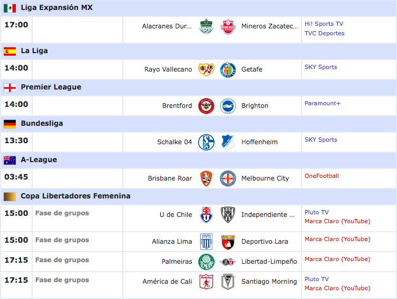Click the Getafe club crest

tap(228, 69)
